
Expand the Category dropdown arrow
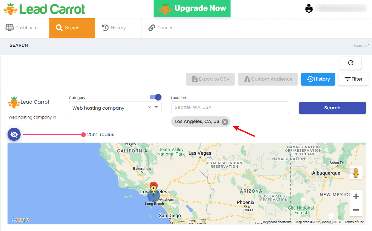pyautogui.click(x=156, y=107)
